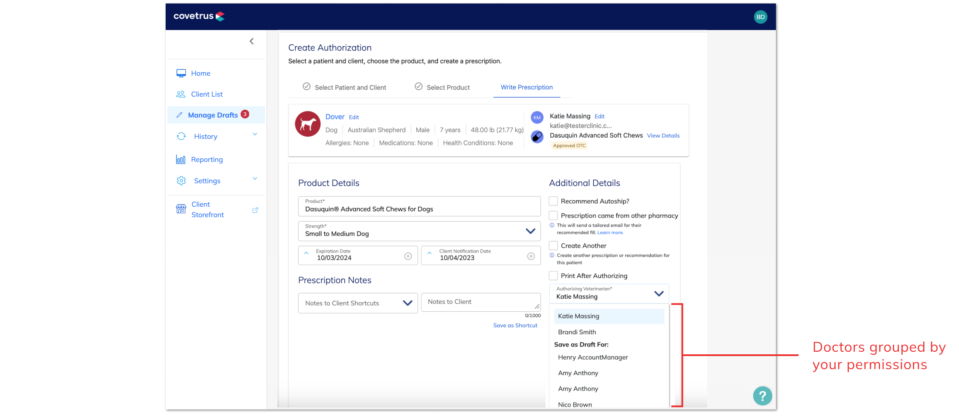Click the Settings gear icon

pyautogui.click(x=181, y=181)
